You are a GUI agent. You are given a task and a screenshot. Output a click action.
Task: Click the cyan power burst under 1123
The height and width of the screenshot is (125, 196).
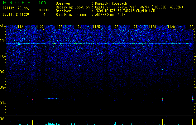coord(51,124)
